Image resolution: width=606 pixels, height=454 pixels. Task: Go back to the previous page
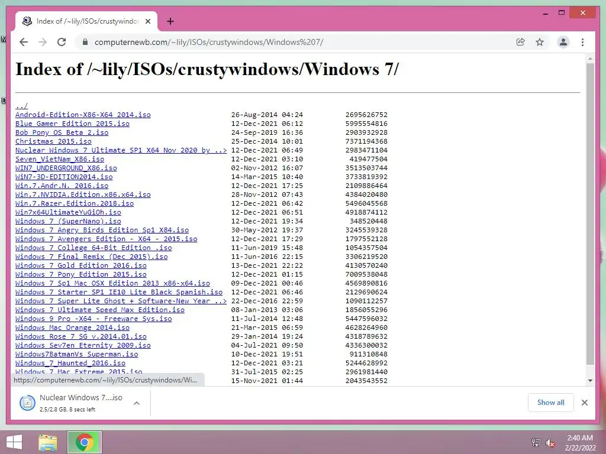24,42
